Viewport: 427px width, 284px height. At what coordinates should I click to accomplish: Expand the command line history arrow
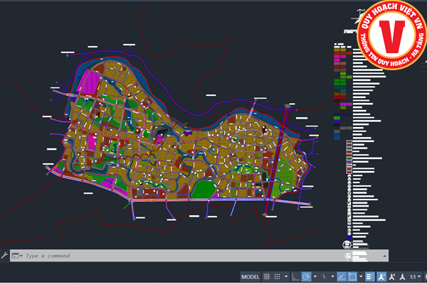click(384, 256)
